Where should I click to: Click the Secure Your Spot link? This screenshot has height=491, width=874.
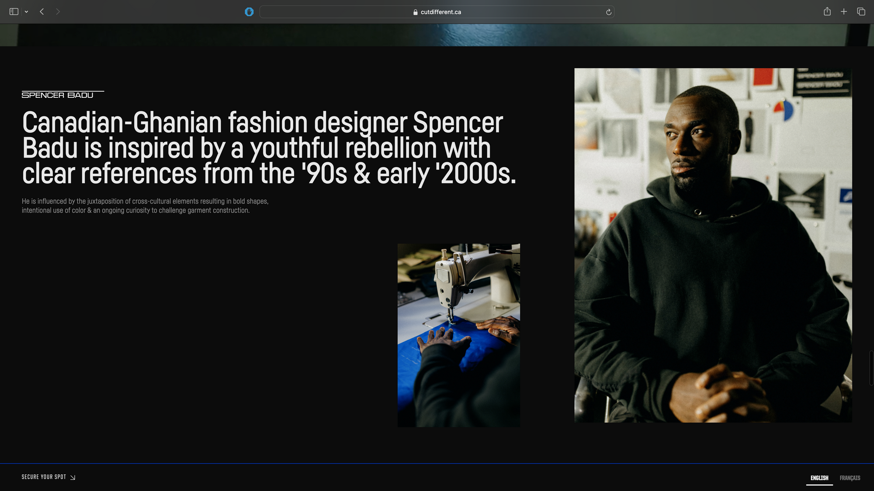click(44, 477)
